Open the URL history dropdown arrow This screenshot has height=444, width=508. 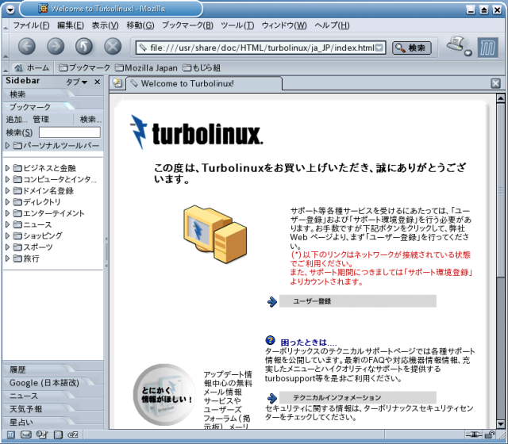[379, 48]
